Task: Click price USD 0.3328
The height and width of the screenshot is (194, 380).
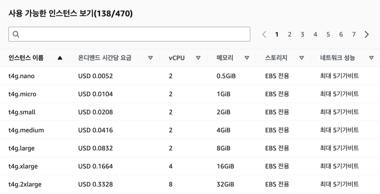Action: coord(95,184)
